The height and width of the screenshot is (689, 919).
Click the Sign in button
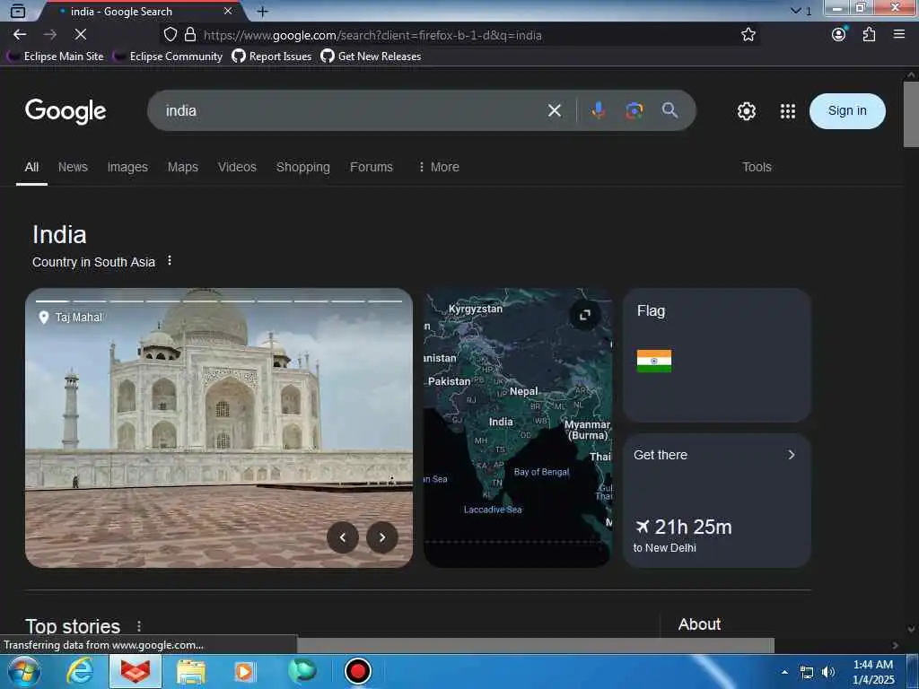click(847, 110)
